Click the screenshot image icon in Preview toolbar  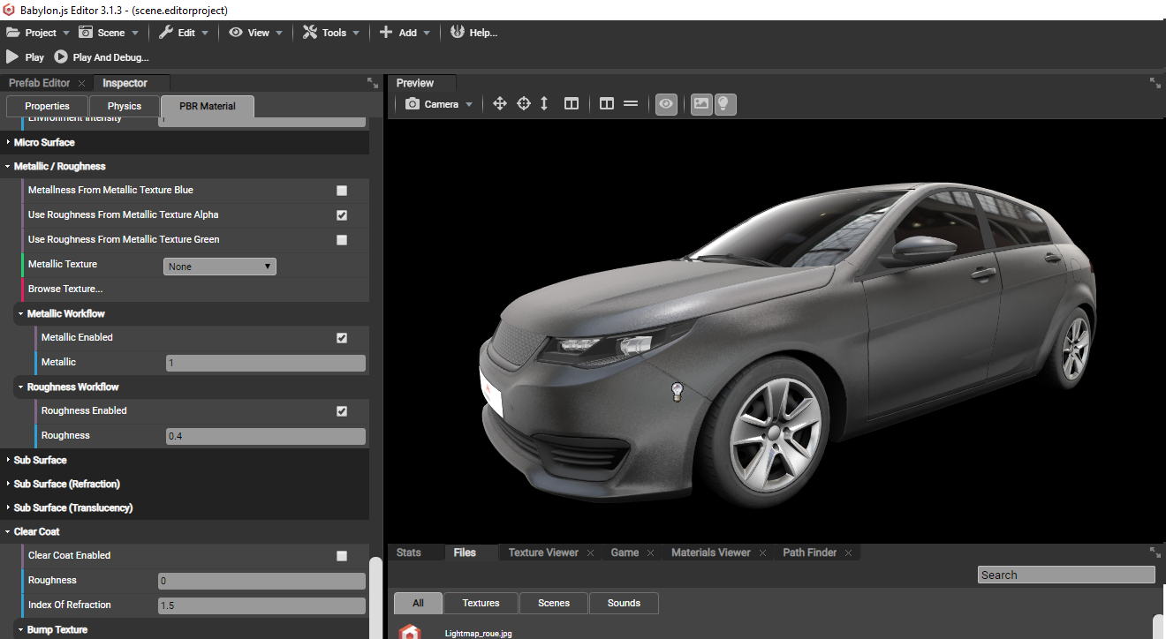[x=700, y=104]
